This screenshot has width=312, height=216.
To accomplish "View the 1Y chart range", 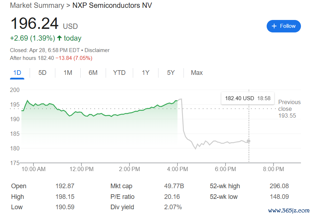I will [x=146, y=73].
